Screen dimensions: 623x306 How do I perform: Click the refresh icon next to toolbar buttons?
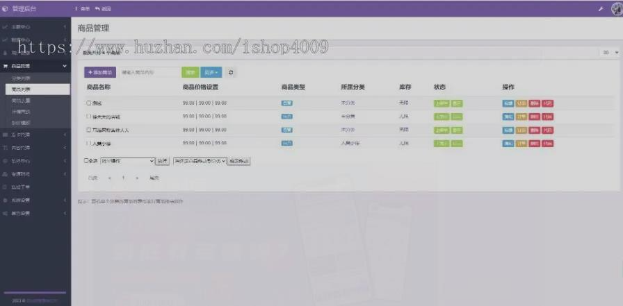pos(230,73)
